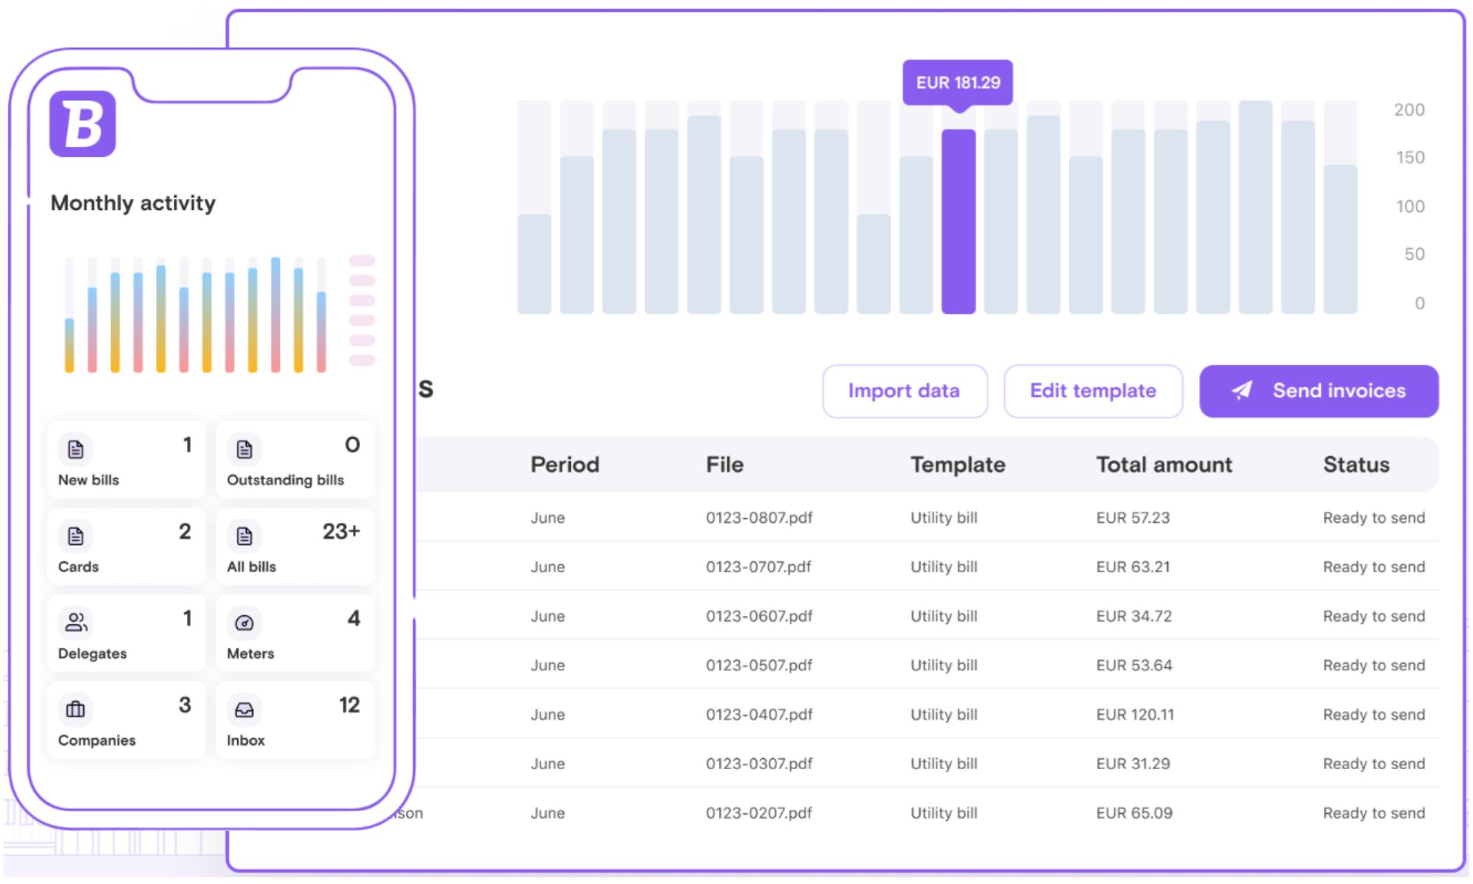This screenshot has width=1473, height=884.
Task: Click the Edit template button
Action: click(x=1092, y=390)
